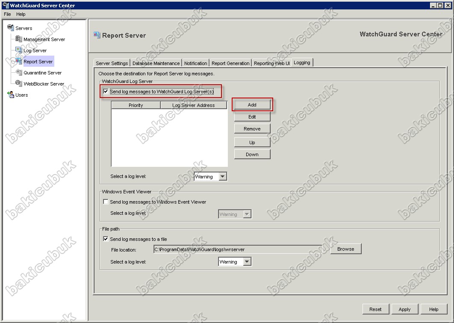This screenshot has height=323, width=454.
Task: Uncheck Send log messages to a file
Action: click(x=106, y=239)
